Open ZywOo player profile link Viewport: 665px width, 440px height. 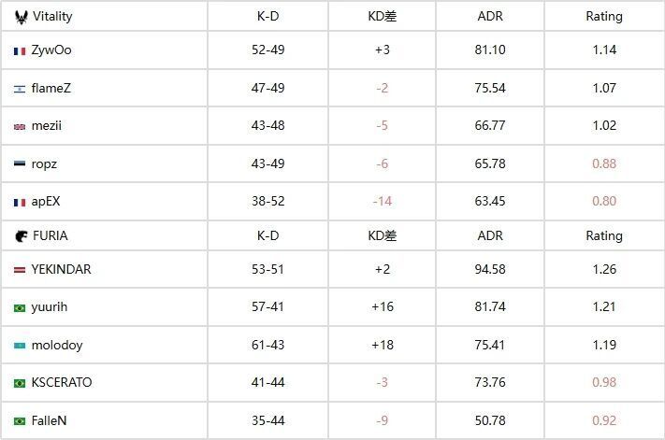(51, 50)
